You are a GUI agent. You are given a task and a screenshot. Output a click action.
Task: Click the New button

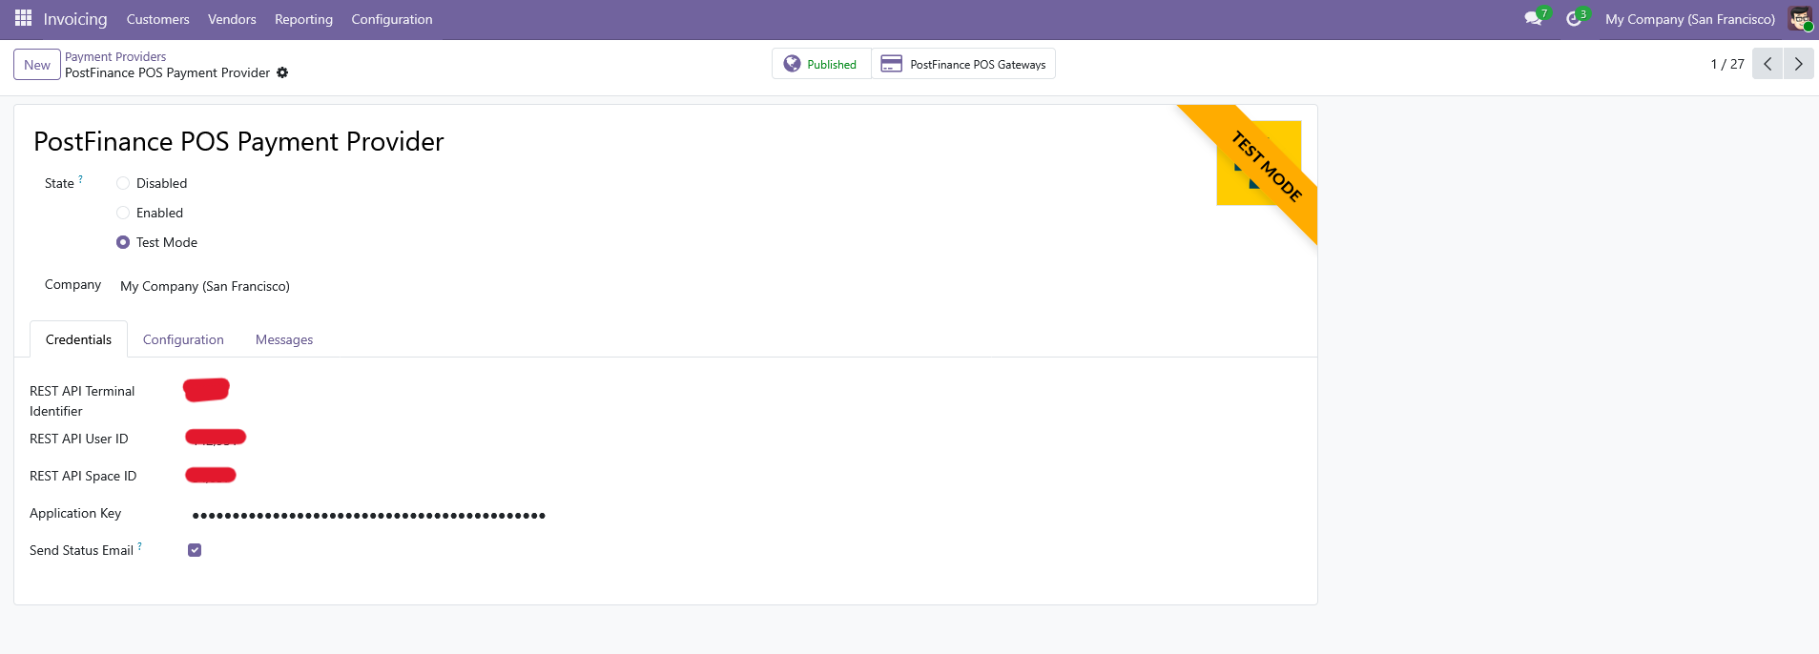click(37, 65)
